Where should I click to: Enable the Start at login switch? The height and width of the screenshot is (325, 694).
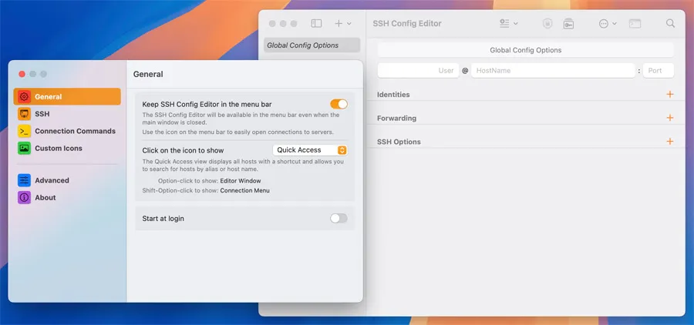pos(339,219)
